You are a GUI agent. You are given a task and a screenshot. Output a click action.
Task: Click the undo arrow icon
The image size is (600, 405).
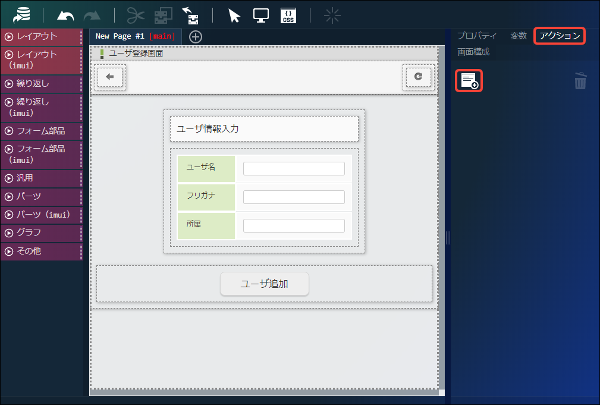click(x=65, y=15)
